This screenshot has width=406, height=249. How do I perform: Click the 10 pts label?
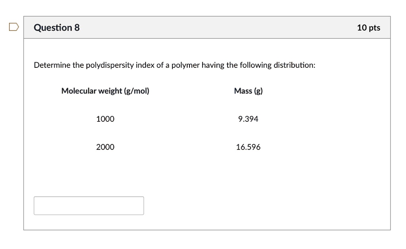[x=369, y=28]
